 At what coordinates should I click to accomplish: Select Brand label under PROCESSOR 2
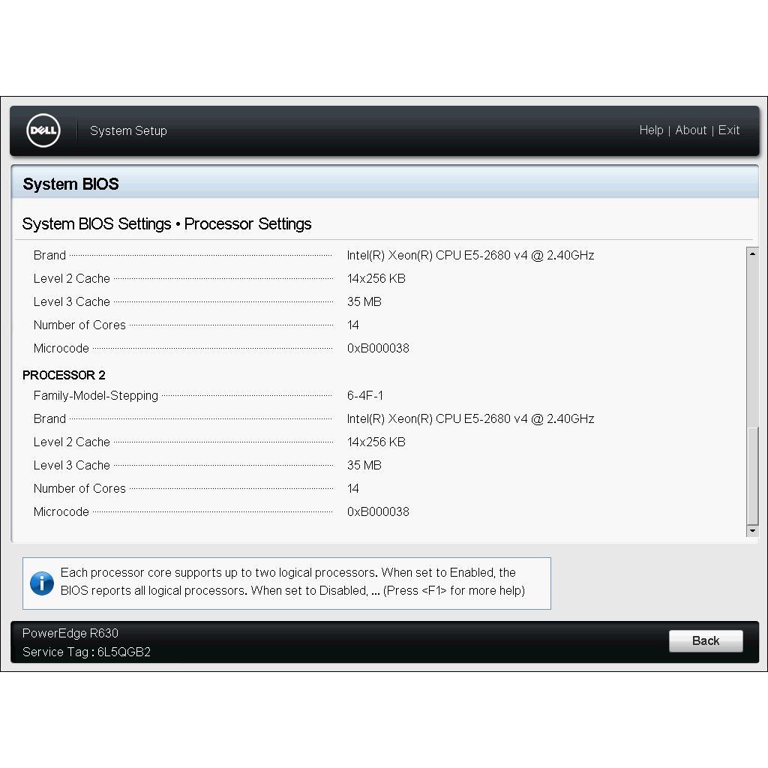[x=49, y=418]
